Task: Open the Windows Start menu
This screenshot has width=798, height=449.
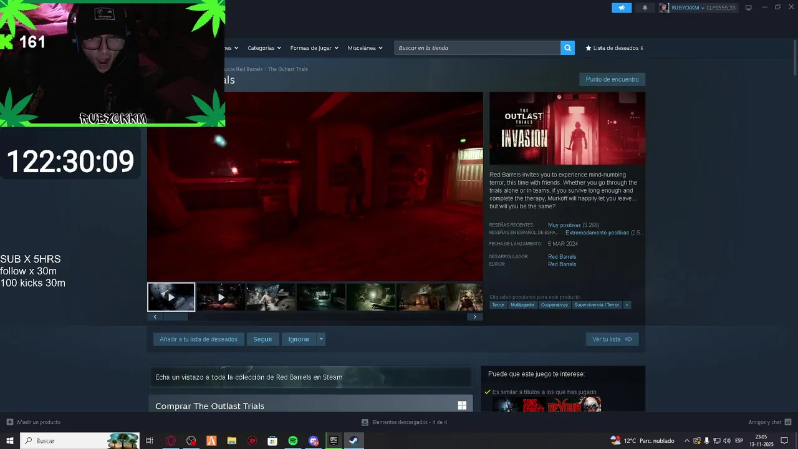Action: coord(10,441)
